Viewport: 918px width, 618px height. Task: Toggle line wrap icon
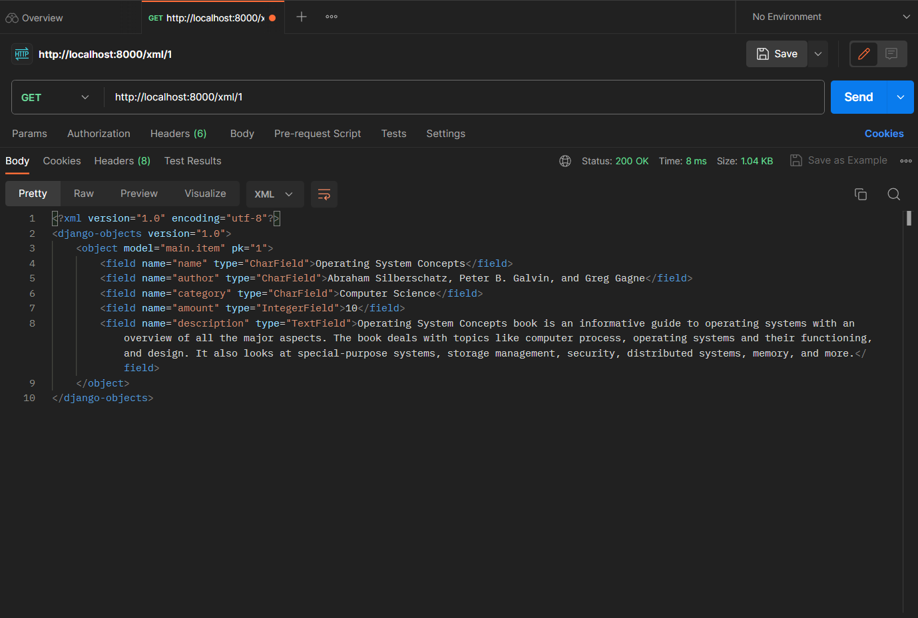[324, 194]
